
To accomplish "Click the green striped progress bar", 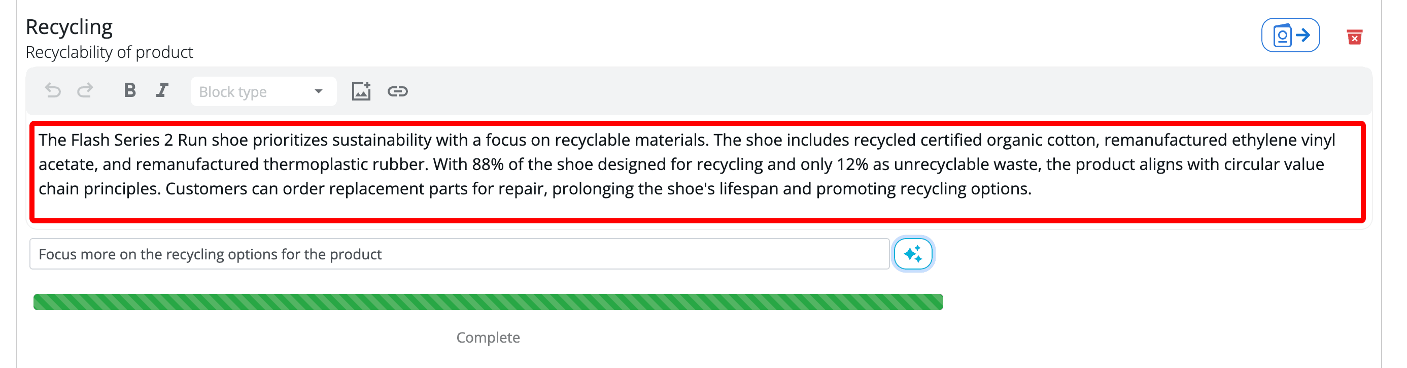I will [488, 302].
